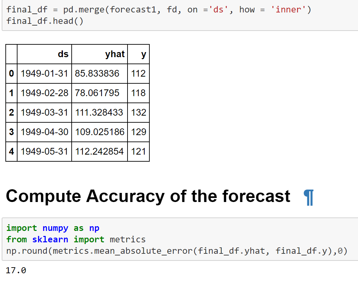The image size is (358, 283).
Task: Click the pilcrow anchor link beside the heading
Action: 308,197
